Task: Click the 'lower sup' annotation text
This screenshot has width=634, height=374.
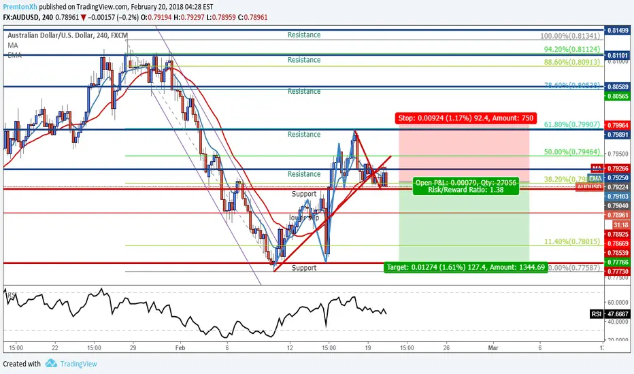Action: coord(304,218)
